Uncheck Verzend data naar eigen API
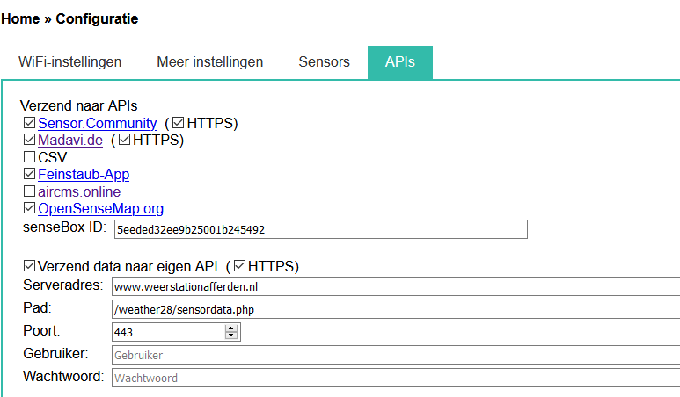 coord(30,266)
